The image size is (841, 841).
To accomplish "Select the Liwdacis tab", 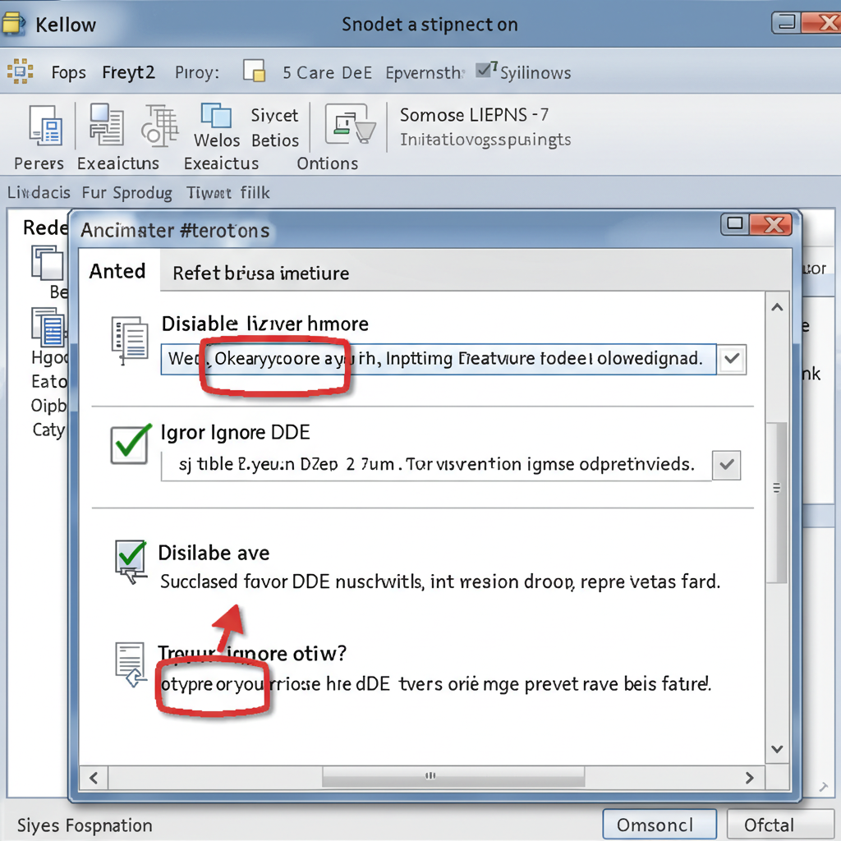I will 39,192.
